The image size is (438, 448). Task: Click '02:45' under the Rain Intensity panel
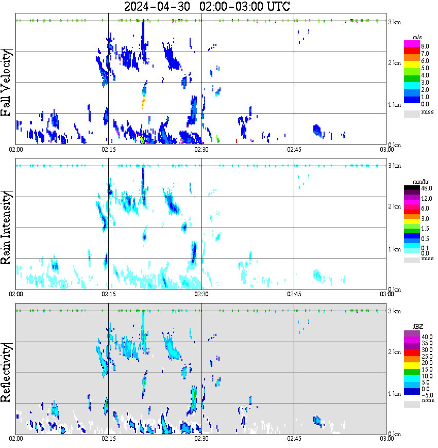point(294,294)
